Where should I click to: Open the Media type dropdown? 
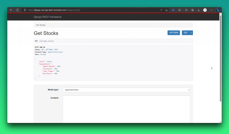click(x=126, y=90)
